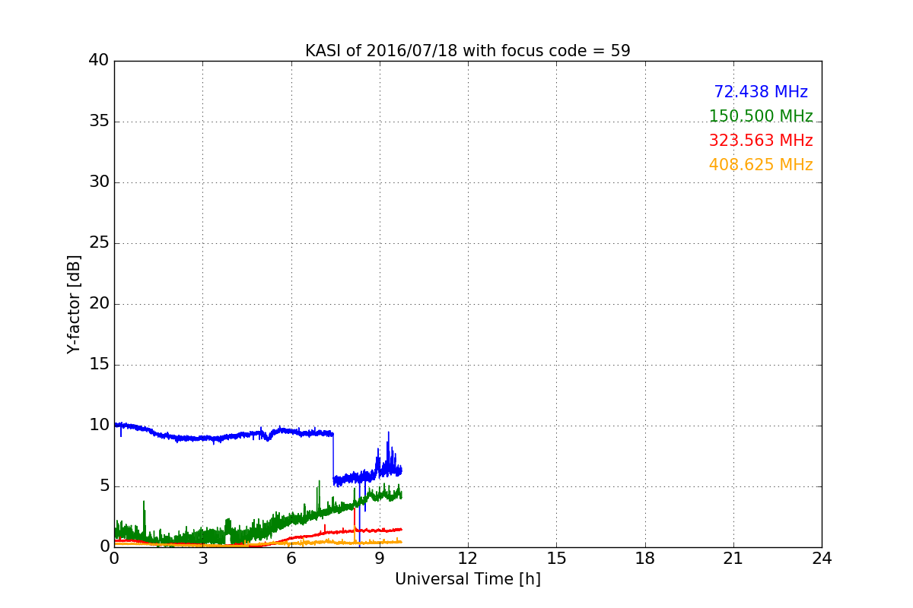Image resolution: width=913 pixels, height=608 pixels.
Task: Click the x-axis tick label 3
Action: pyautogui.click(x=202, y=559)
